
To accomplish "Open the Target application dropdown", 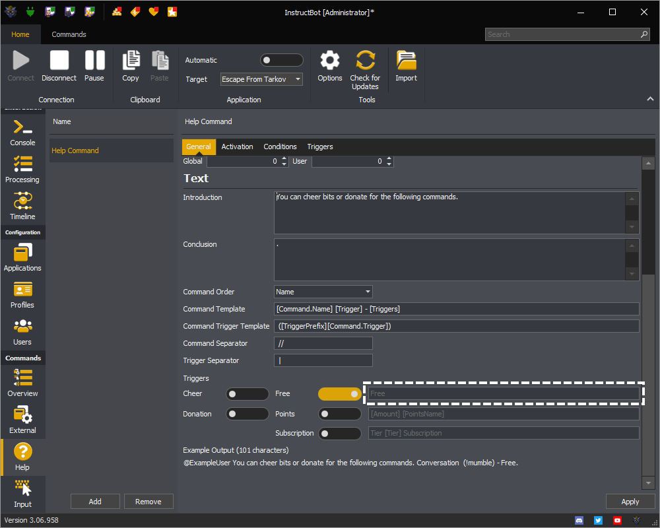I will coord(261,79).
